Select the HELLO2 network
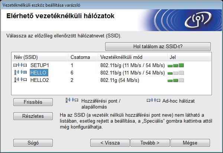The width and height of the screenshot is (223, 153). click(x=39, y=80)
